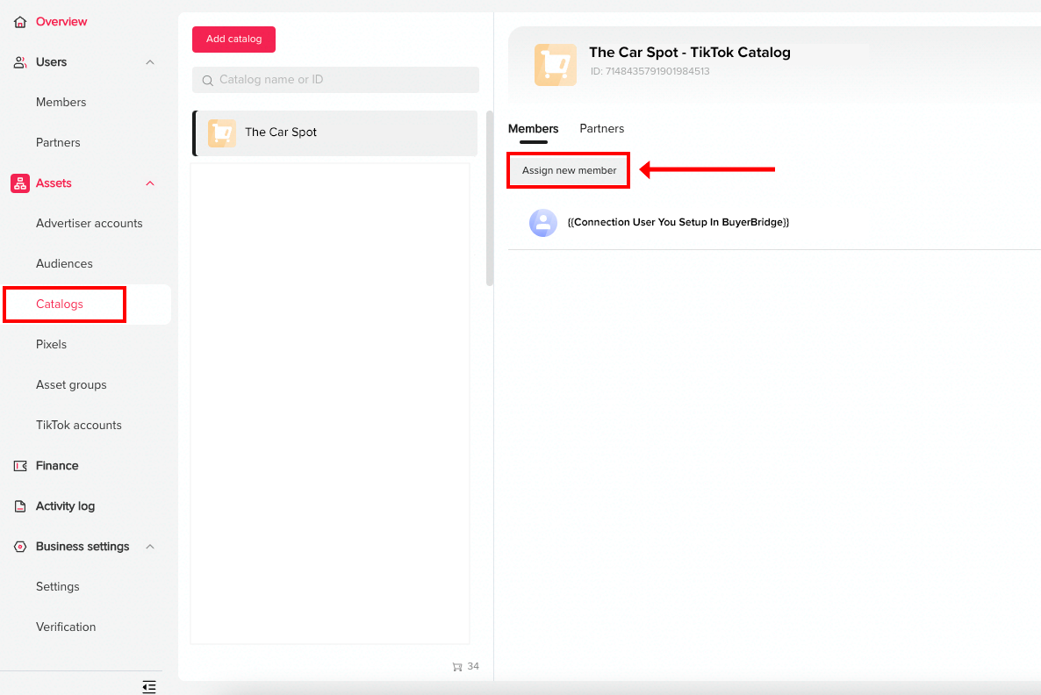Click the Users section label
The image size is (1041, 695).
click(51, 62)
